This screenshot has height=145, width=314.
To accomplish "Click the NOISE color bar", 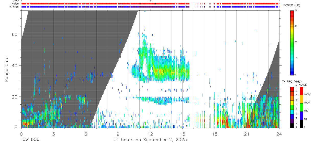I will pyautogui.click(x=301, y=107).
